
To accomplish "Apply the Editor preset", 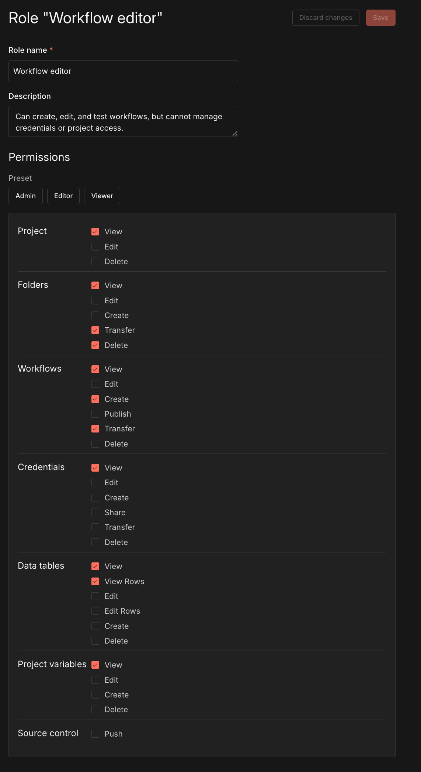I will tap(63, 196).
